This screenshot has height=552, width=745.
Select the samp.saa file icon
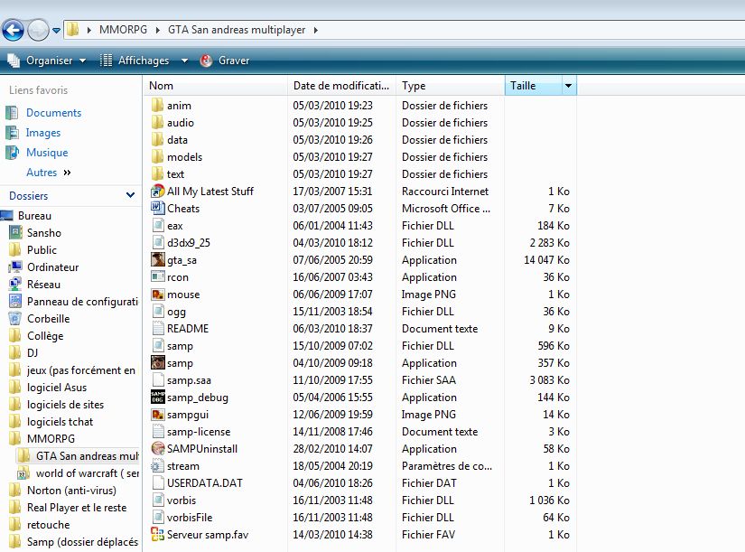tap(158, 379)
